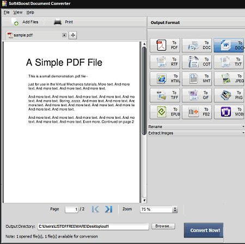
Task: Select the To DOC output format
Action: click(197, 45)
